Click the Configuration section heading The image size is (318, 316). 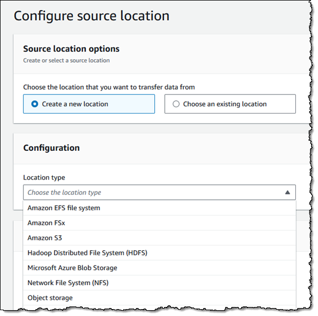click(x=51, y=148)
